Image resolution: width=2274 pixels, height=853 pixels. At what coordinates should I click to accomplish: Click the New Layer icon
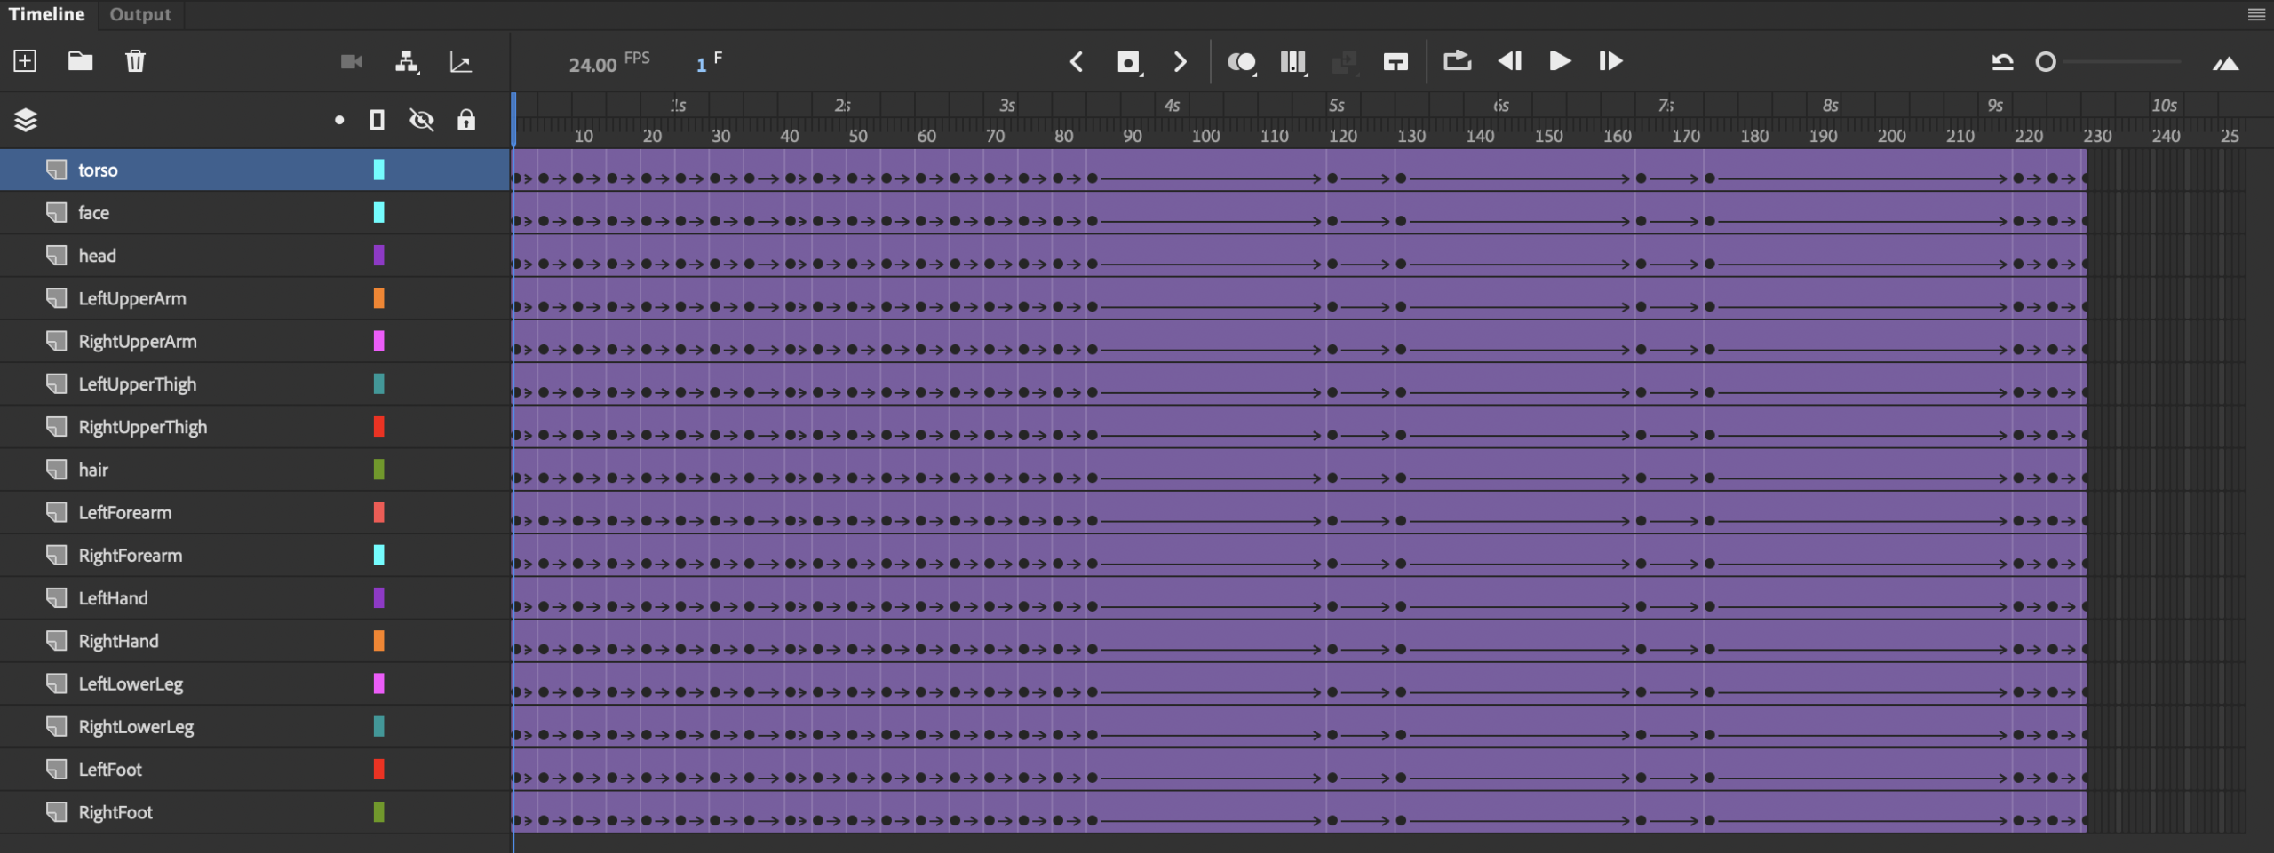tap(25, 61)
